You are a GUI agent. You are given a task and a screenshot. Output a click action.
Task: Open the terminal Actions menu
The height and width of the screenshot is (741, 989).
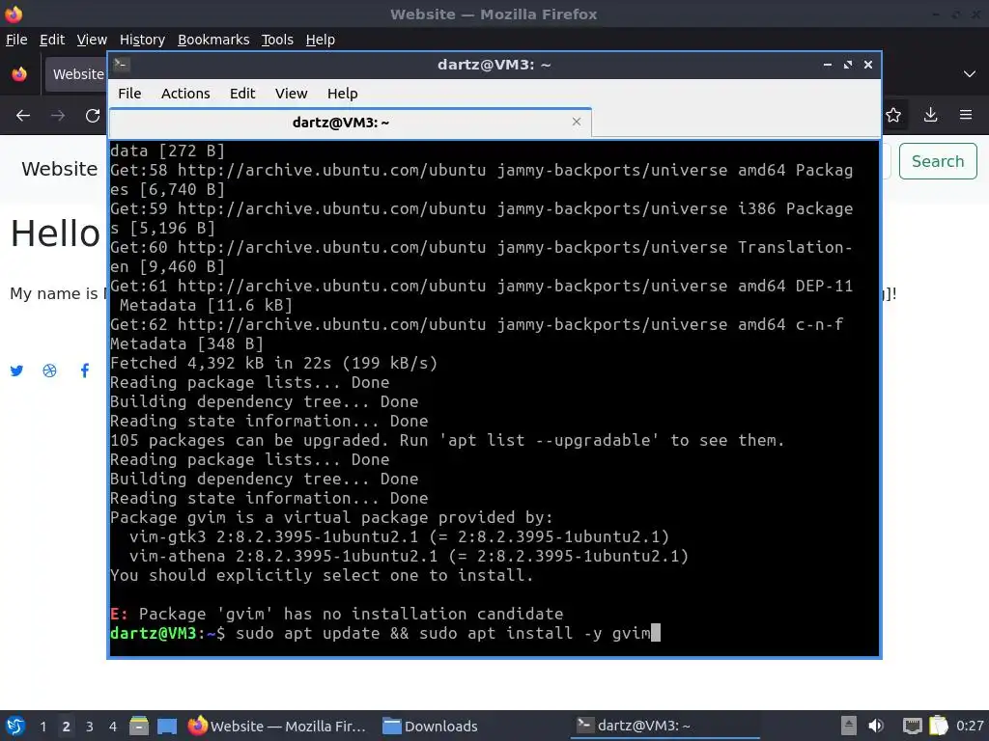point(185,94)
